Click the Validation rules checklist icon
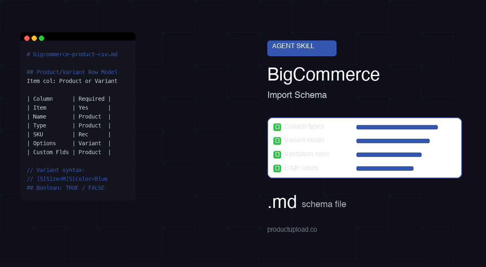 277,154
